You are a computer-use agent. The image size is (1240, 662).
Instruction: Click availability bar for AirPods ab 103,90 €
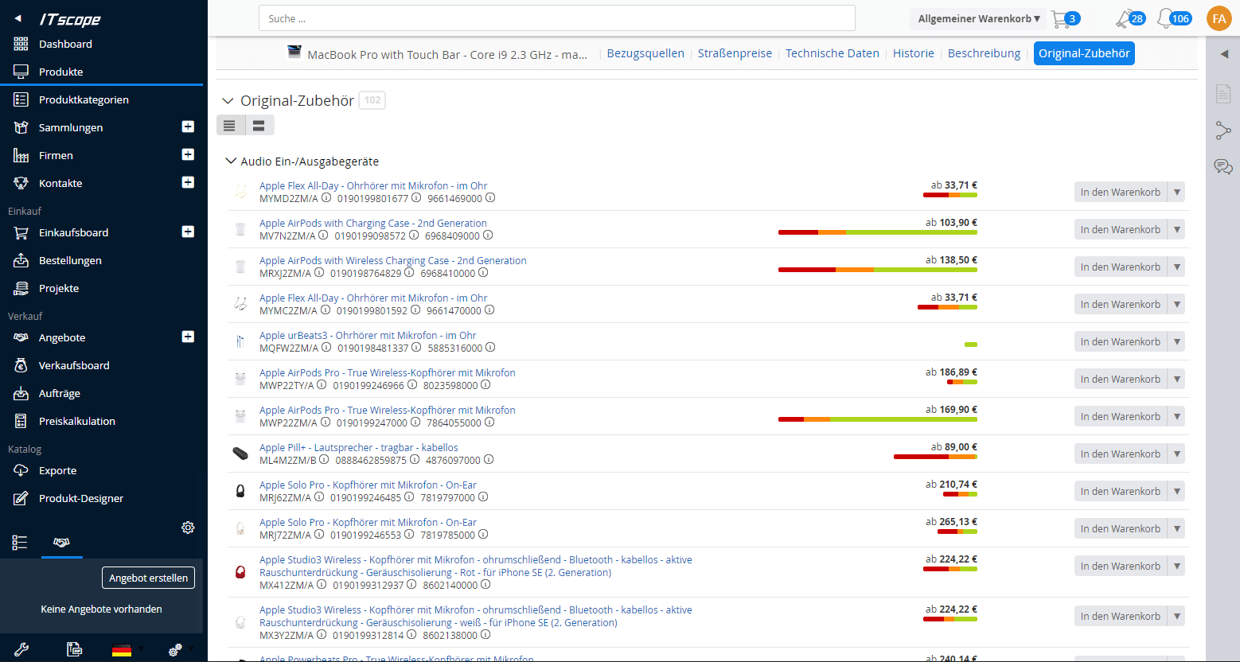[878, 232]
